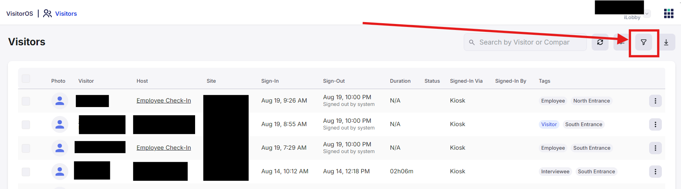Toggle the select-all checkbox in header
This screenshot has width=681, height=189.
click(x=26, y=79)
